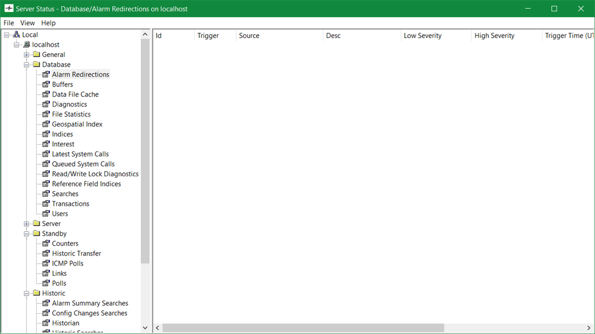
Task: Collapse the Database folder node
Action: click(27, 64)
